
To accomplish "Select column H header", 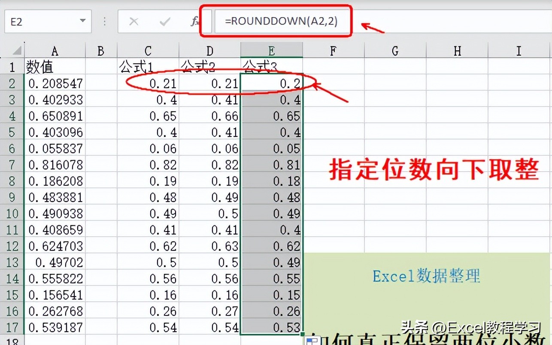I will [x=457, y=50].
